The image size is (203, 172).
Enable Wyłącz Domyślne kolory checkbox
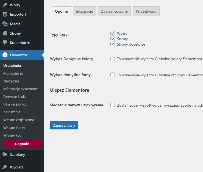pos(113,59)
